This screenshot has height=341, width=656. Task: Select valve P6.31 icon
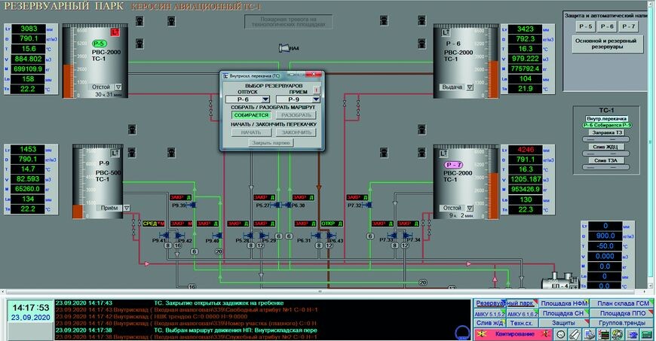pyautogui.click(x=316, y=236)
